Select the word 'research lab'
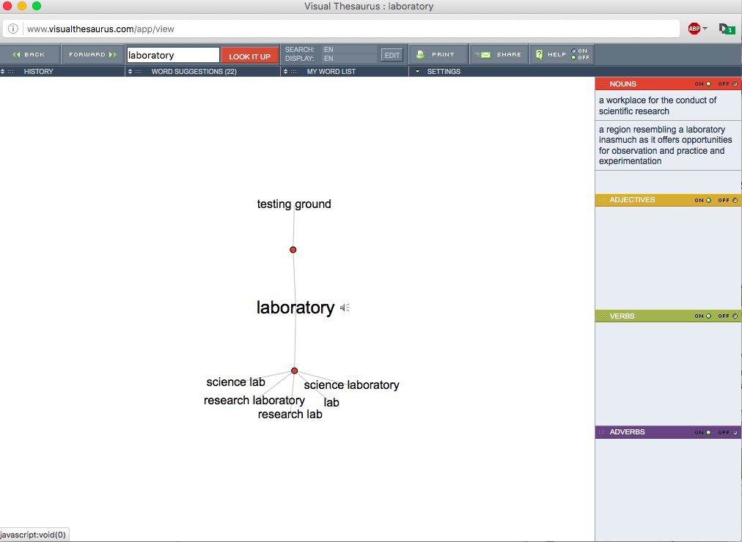The width and height of the screenshot is (742, 542). (x=290, y=415)
